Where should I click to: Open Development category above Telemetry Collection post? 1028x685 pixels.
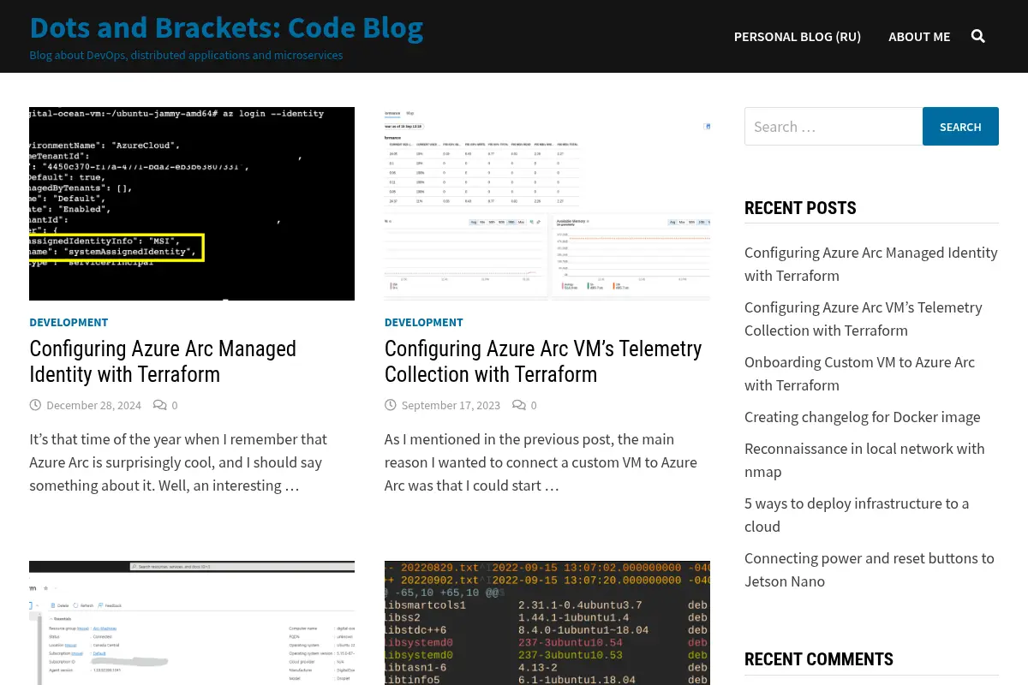[424, 322]
